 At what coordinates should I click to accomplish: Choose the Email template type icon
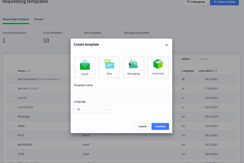[85, 67]
